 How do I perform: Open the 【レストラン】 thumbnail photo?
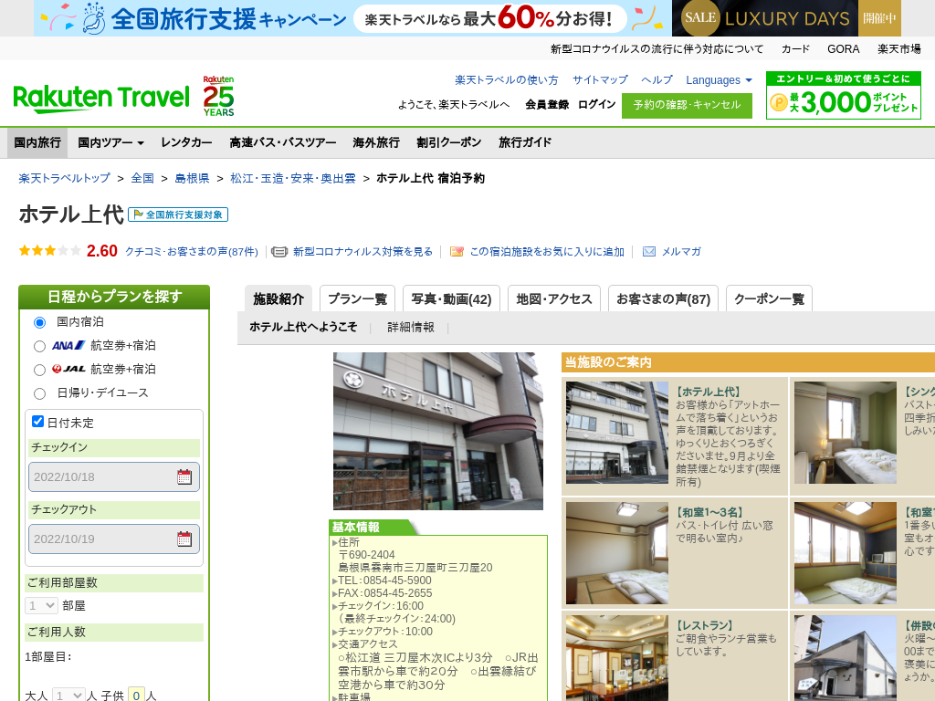tap(617, 658)
